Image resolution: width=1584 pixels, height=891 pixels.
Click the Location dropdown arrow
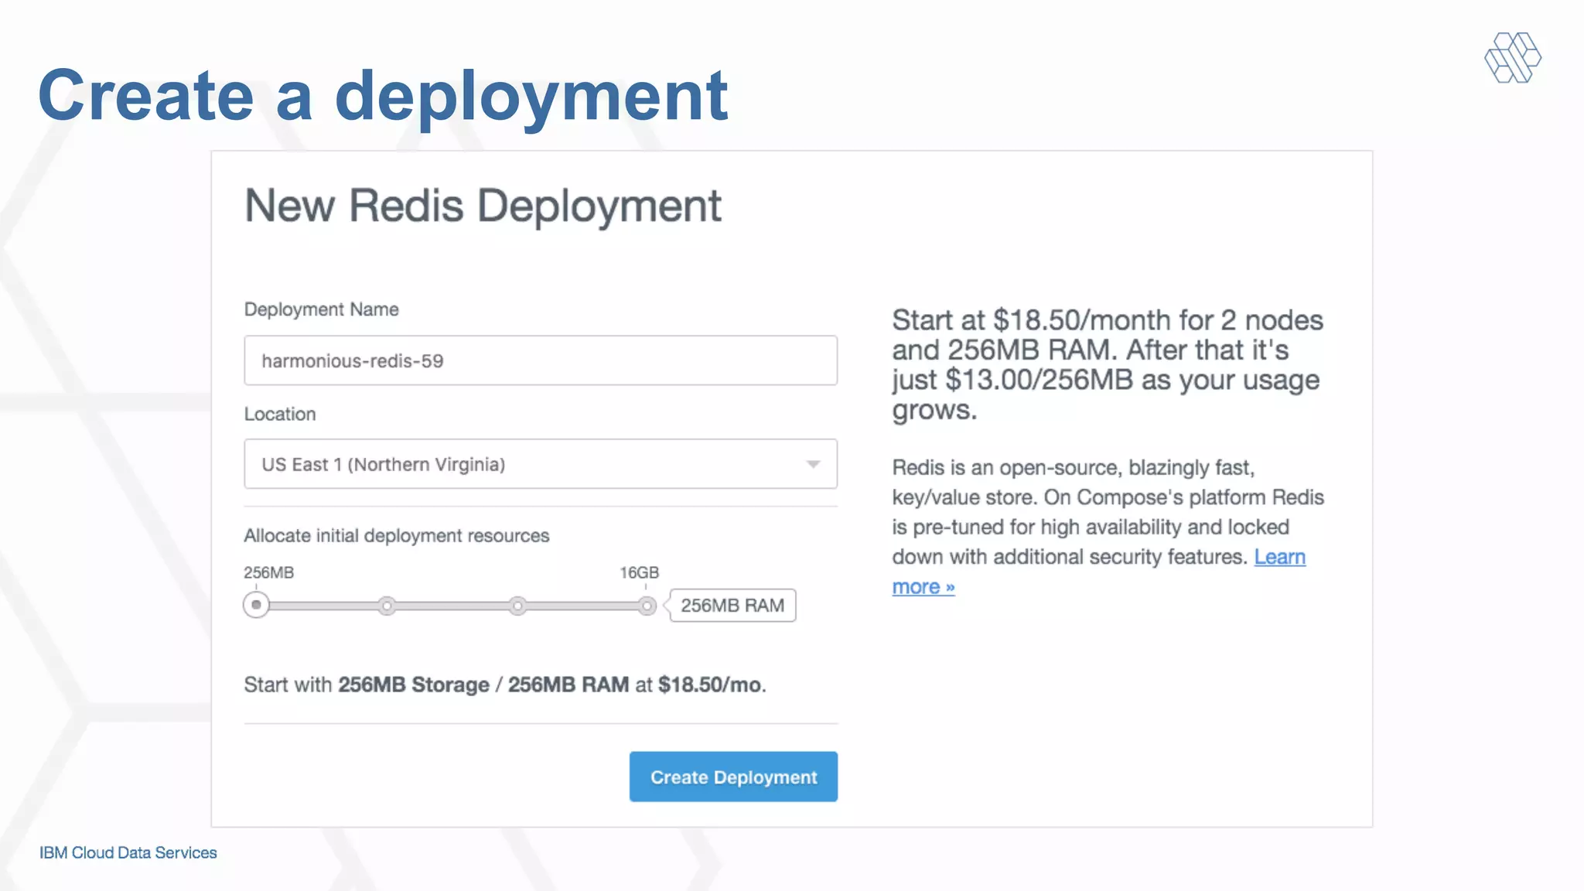point(813,464)
